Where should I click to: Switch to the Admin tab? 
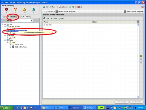(x=28, y=17)
